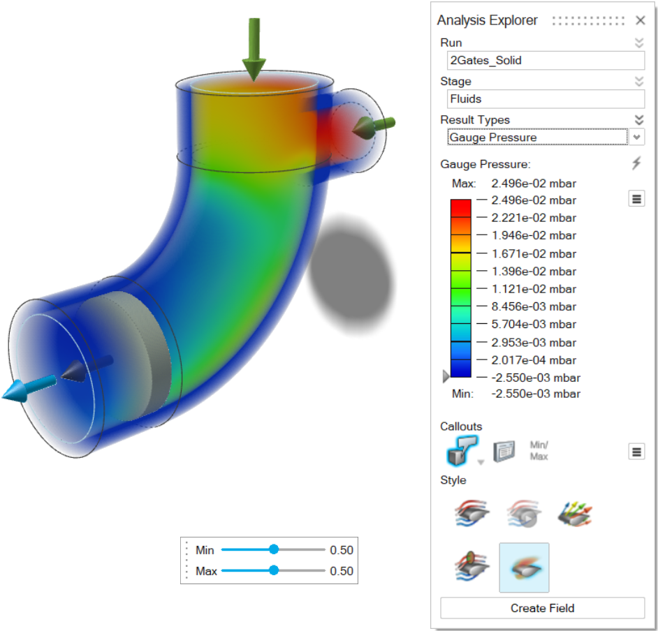Click legend label 1.671e-02 mbar
This screenshot has height=631, width=658.
534,254
